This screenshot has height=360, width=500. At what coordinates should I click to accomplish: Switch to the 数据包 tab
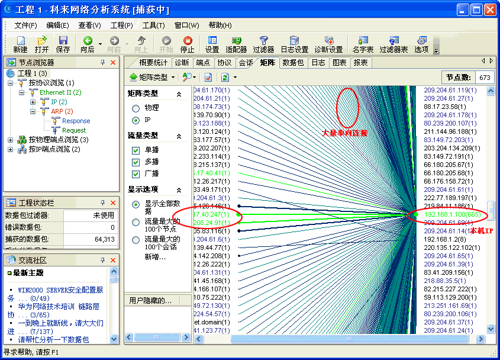[293, 63]
